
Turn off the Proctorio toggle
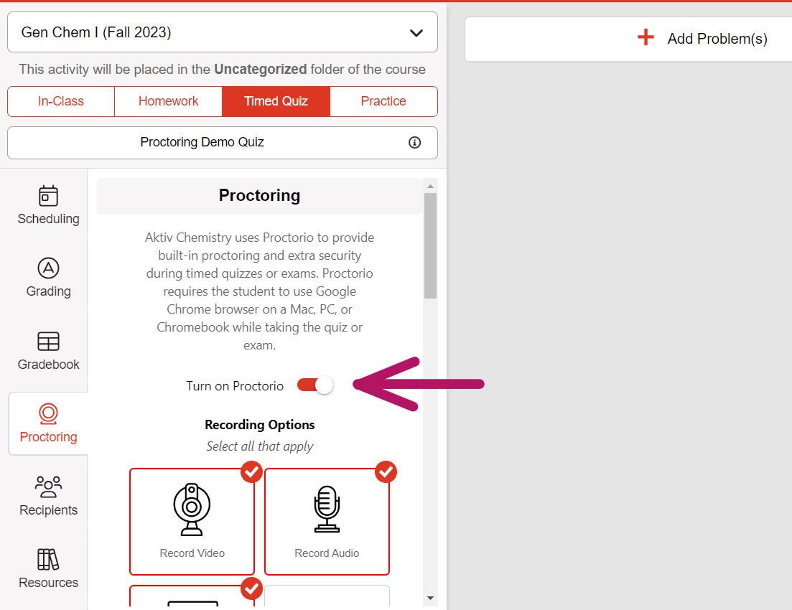click(314, 385)
